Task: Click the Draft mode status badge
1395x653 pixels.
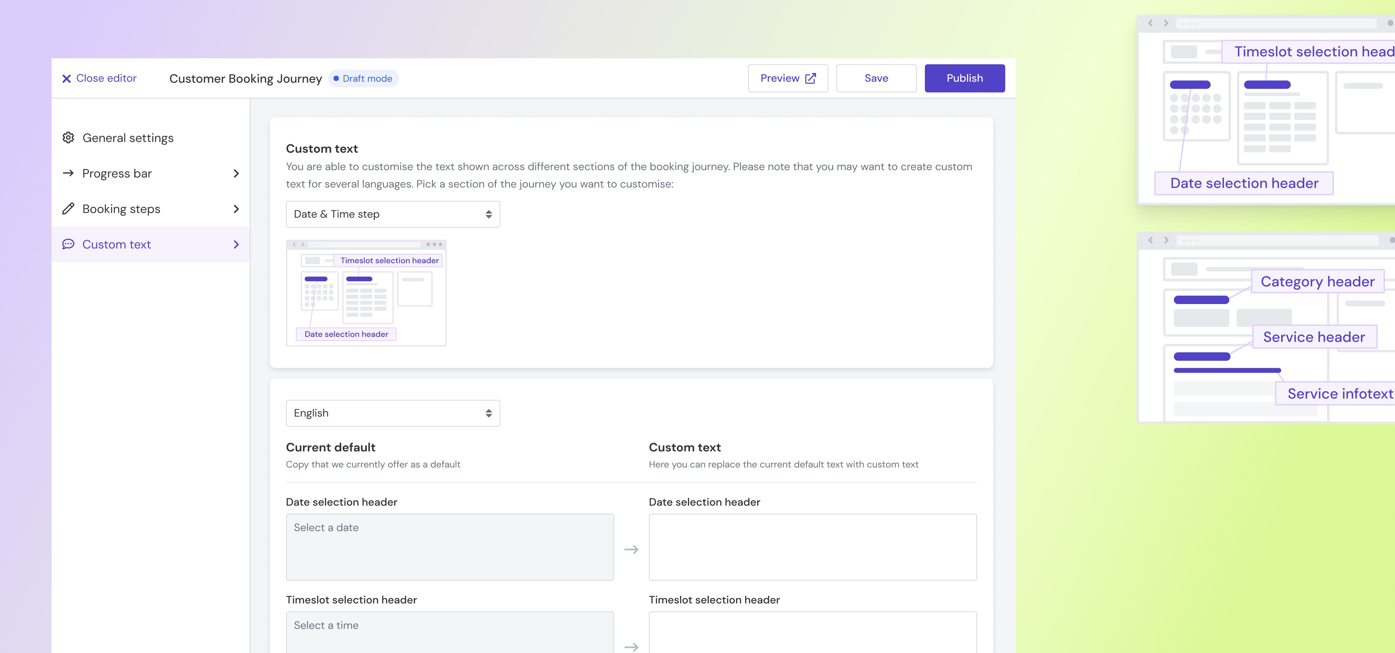Action: click(363, 78)
